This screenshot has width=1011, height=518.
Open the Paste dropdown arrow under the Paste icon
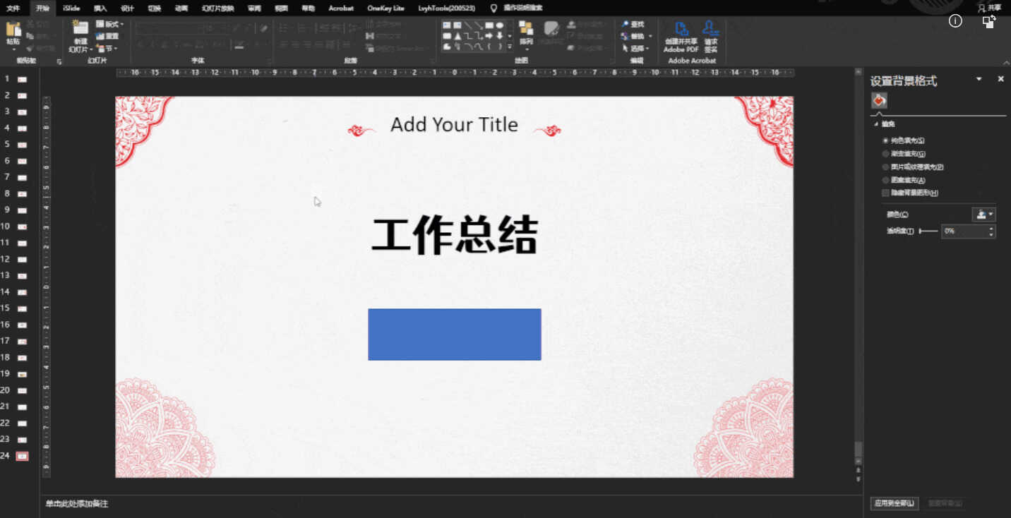coord(13,49)
